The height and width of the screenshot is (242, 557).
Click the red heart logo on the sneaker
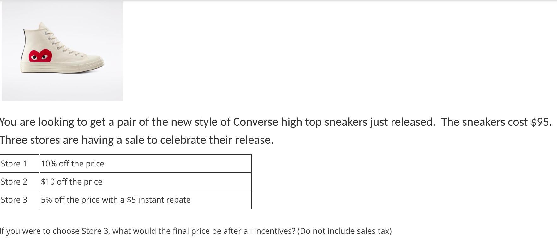[40, 56]
